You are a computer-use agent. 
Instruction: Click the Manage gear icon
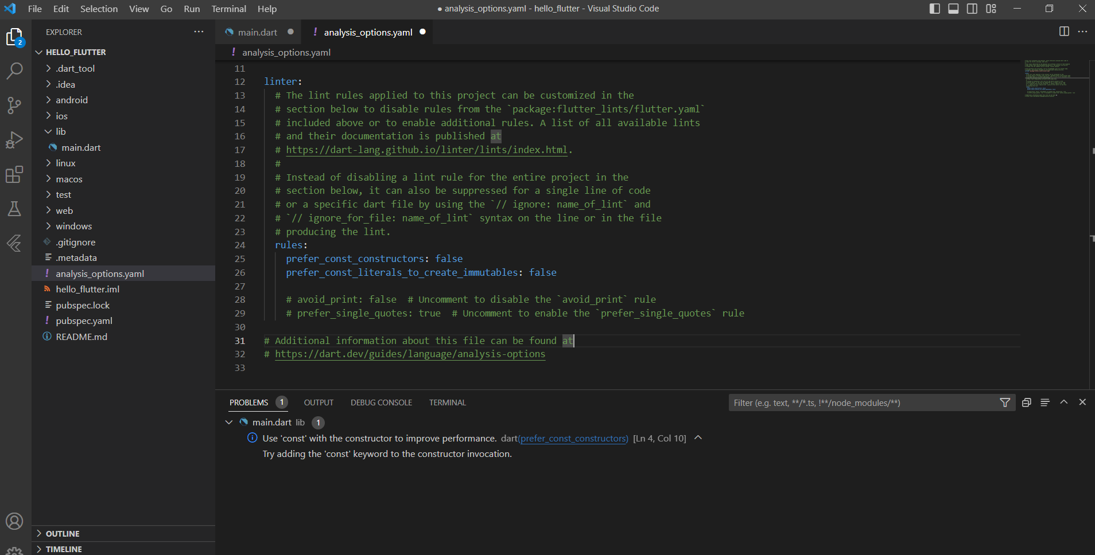click(x=14, y=551)
